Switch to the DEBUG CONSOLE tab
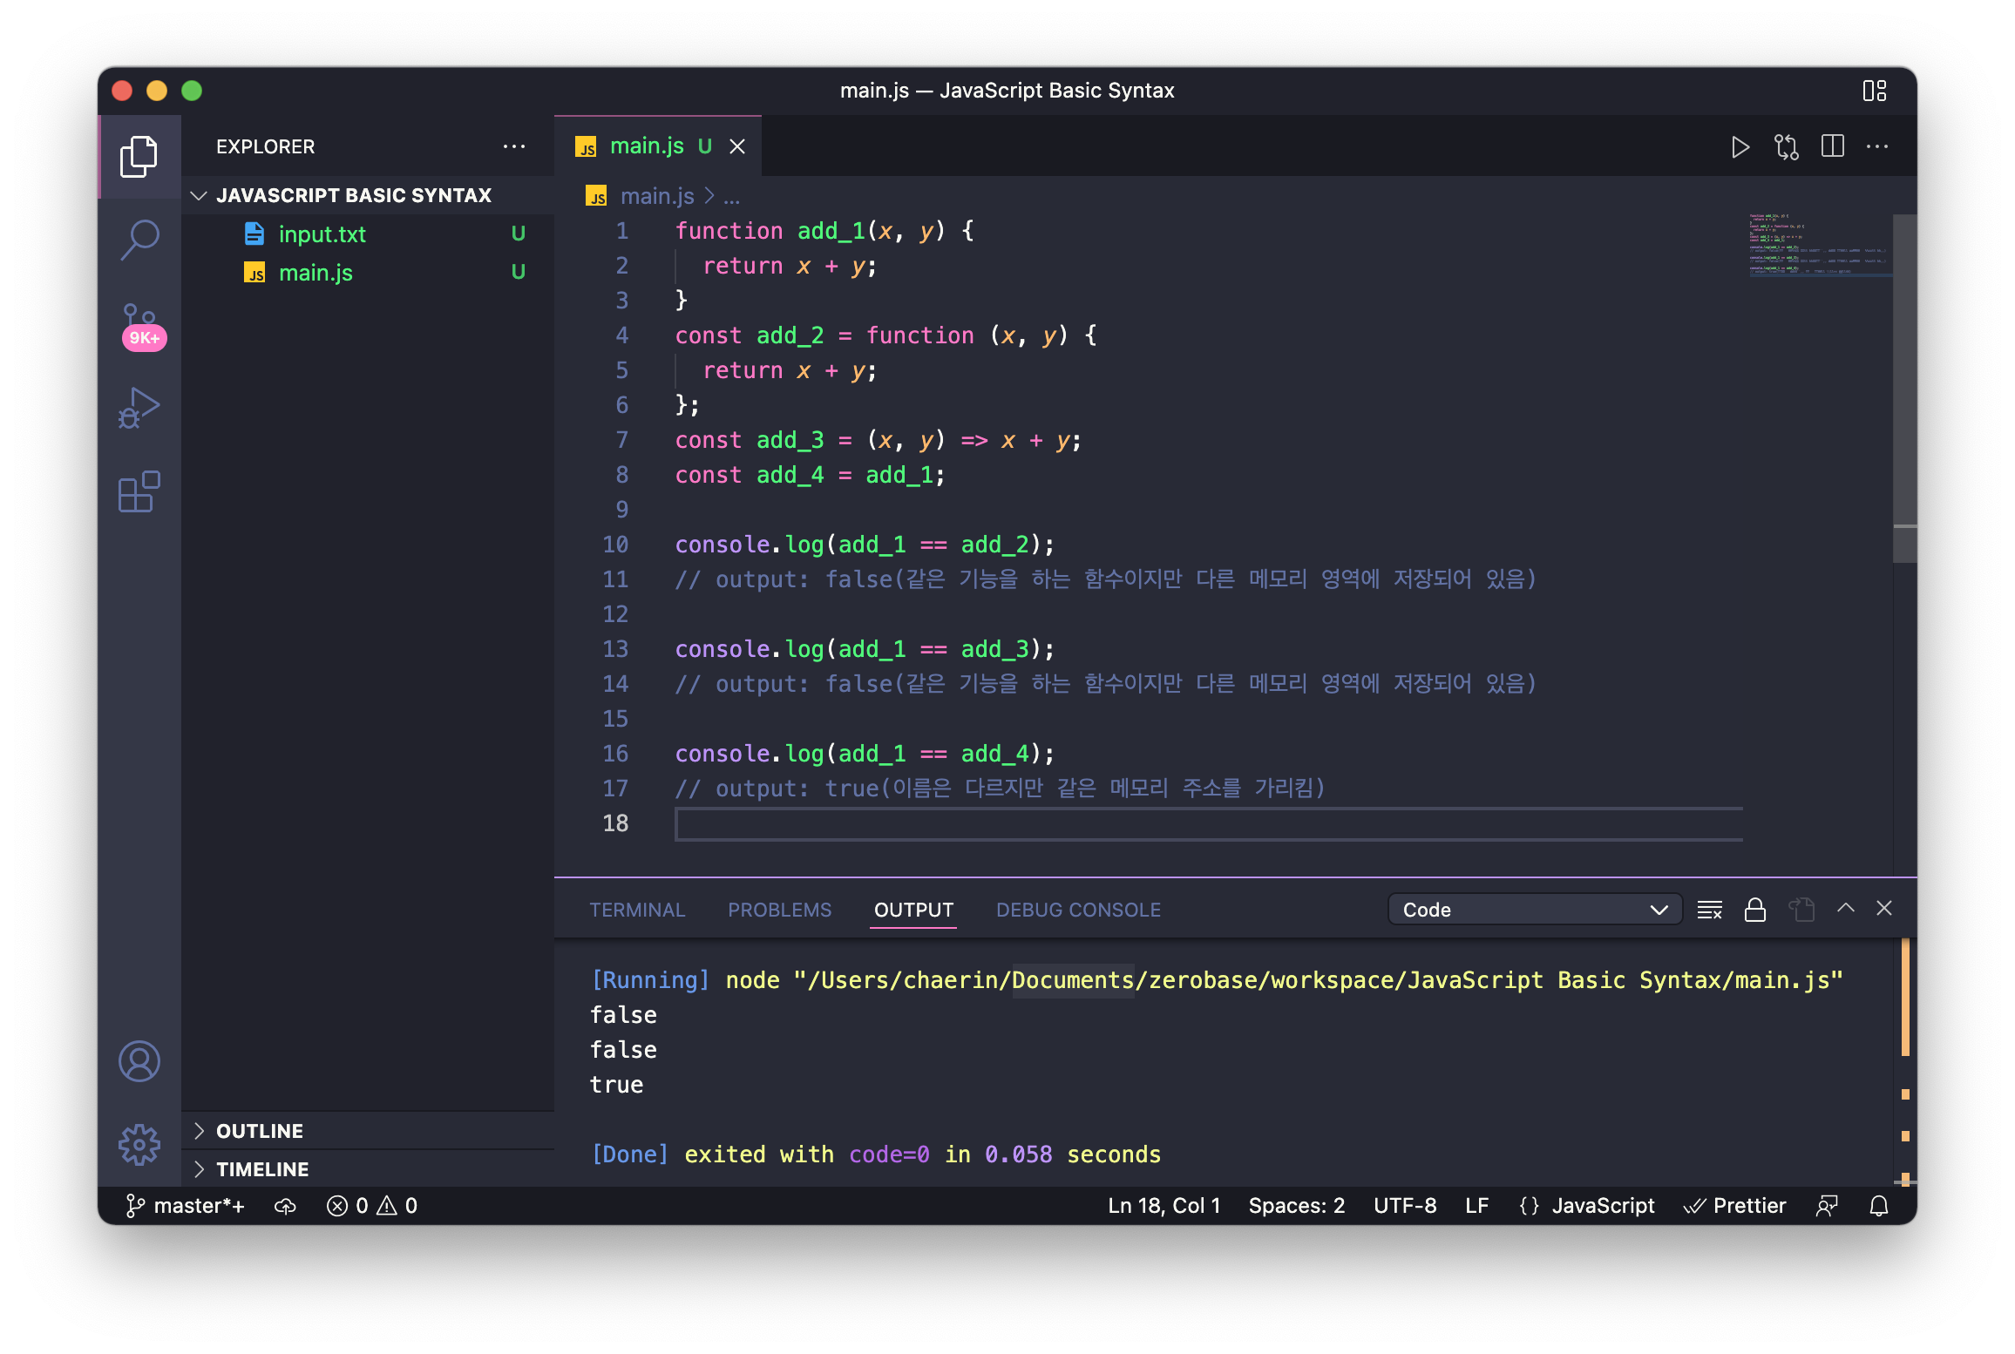Viewport: 2015px width, 1354px height. [1078, 910]
